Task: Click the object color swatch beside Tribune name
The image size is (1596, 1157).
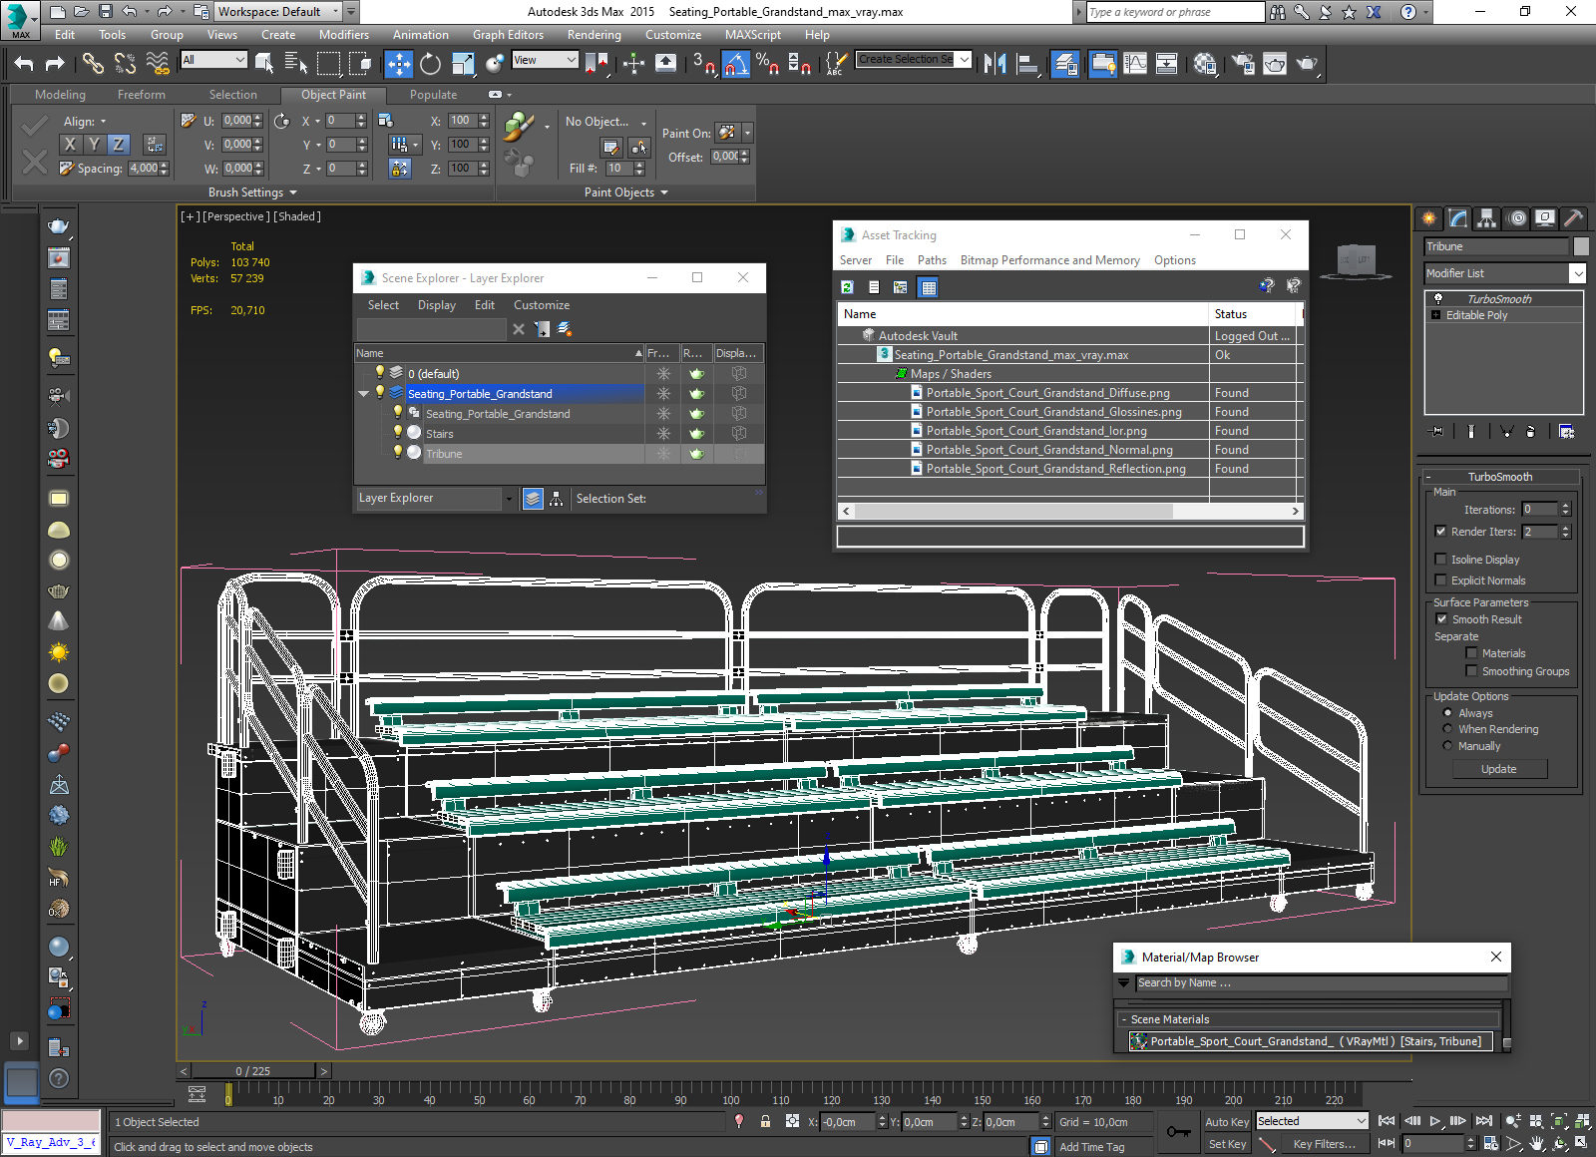Action: (1581, 246)
